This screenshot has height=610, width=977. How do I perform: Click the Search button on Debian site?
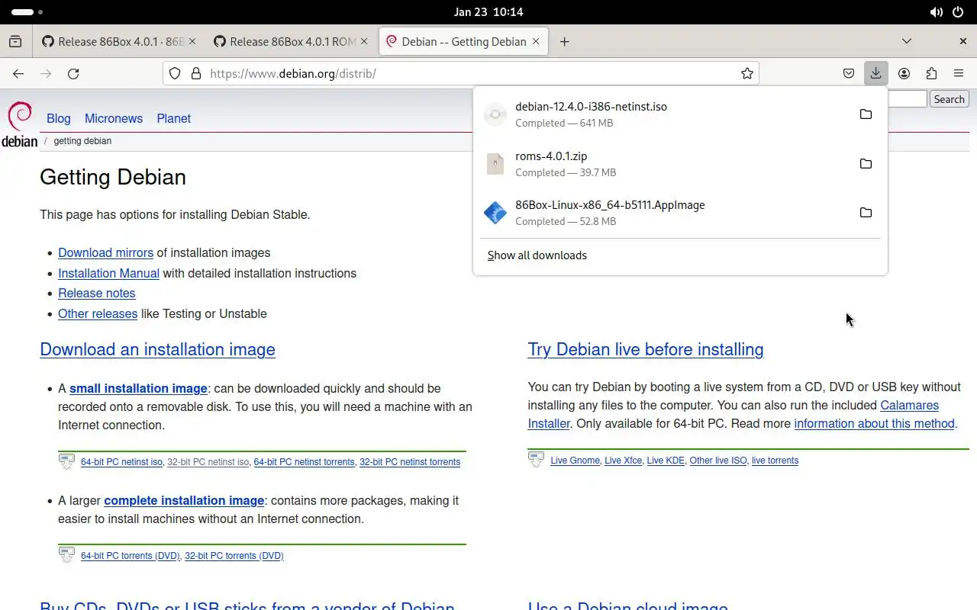949,99
